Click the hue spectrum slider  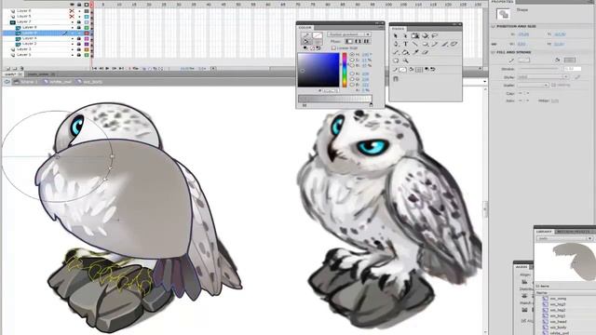click(345, 70)
